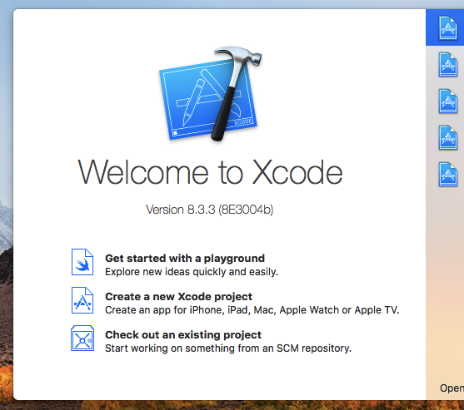Click 'Explore new ideas quickly and easily.'

[192, 272]
